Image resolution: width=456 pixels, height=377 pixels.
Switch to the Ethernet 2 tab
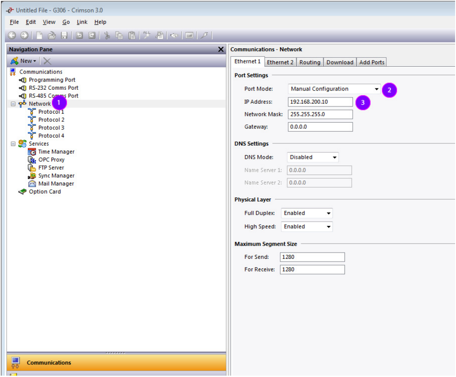[x=280, y=62]
